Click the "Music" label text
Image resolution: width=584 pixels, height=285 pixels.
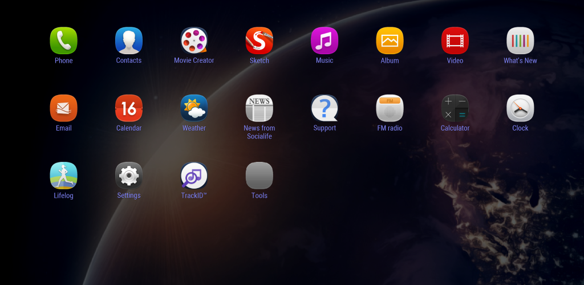tap(325, 60)
